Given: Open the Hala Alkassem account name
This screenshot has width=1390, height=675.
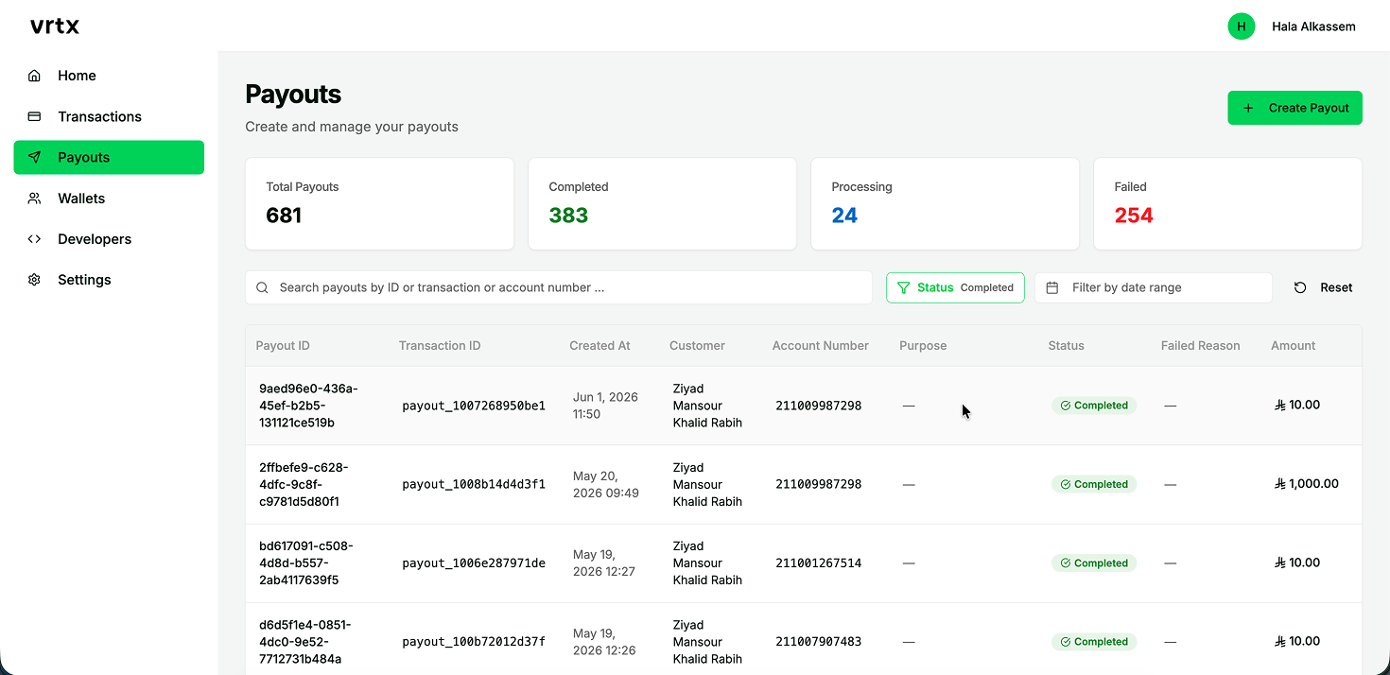Looking at the screenshot, I should click(1313, 26).
